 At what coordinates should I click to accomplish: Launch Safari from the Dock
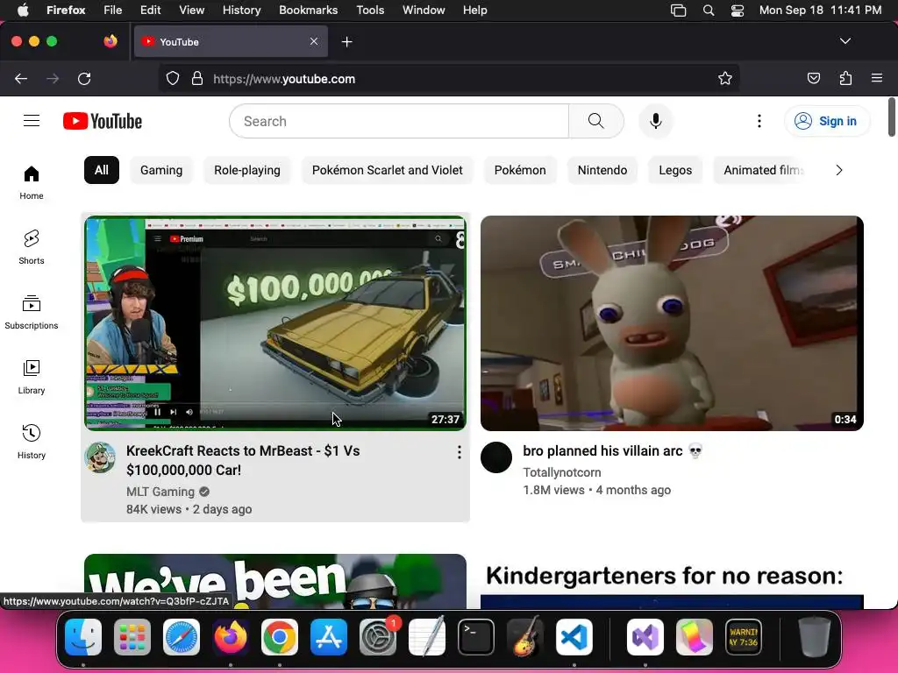coord(182,637)
